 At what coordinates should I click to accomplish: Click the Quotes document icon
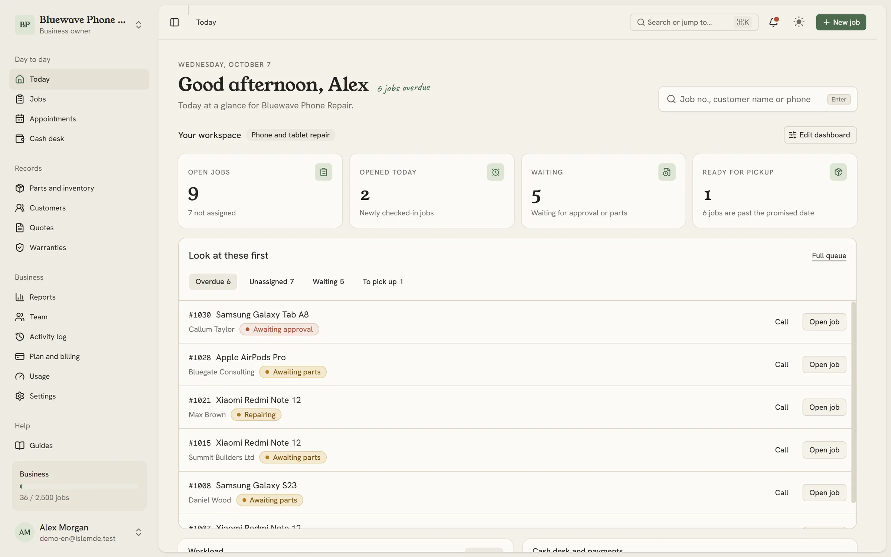[20, 228]
